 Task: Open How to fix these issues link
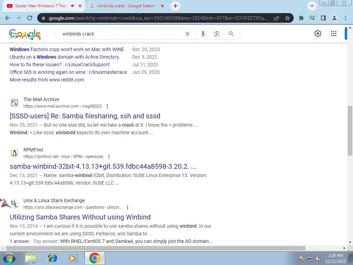pyautogui.click(x=60, y=65)
